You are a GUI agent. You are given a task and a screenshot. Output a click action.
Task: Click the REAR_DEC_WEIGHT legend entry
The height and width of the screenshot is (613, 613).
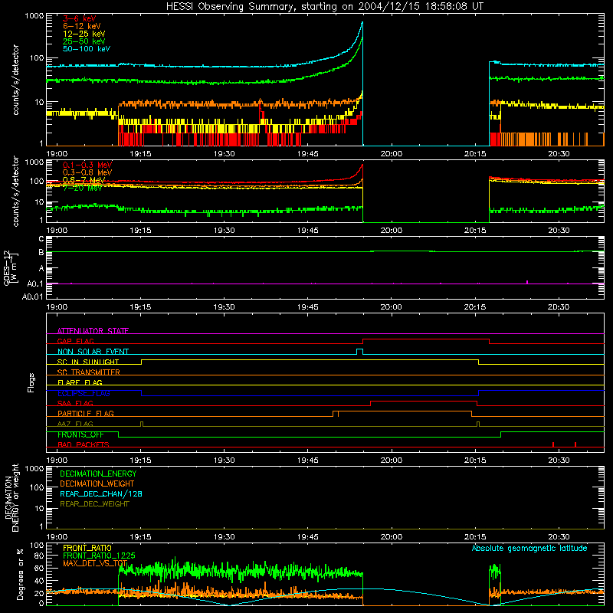pyautogui.click(x=94, y=504)
